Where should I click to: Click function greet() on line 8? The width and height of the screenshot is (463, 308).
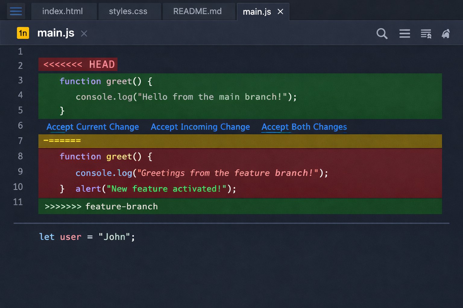click(106, 157)
